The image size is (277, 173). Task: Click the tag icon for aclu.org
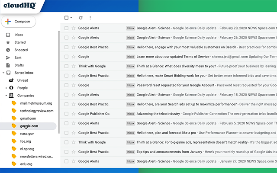tap(14, 164)
